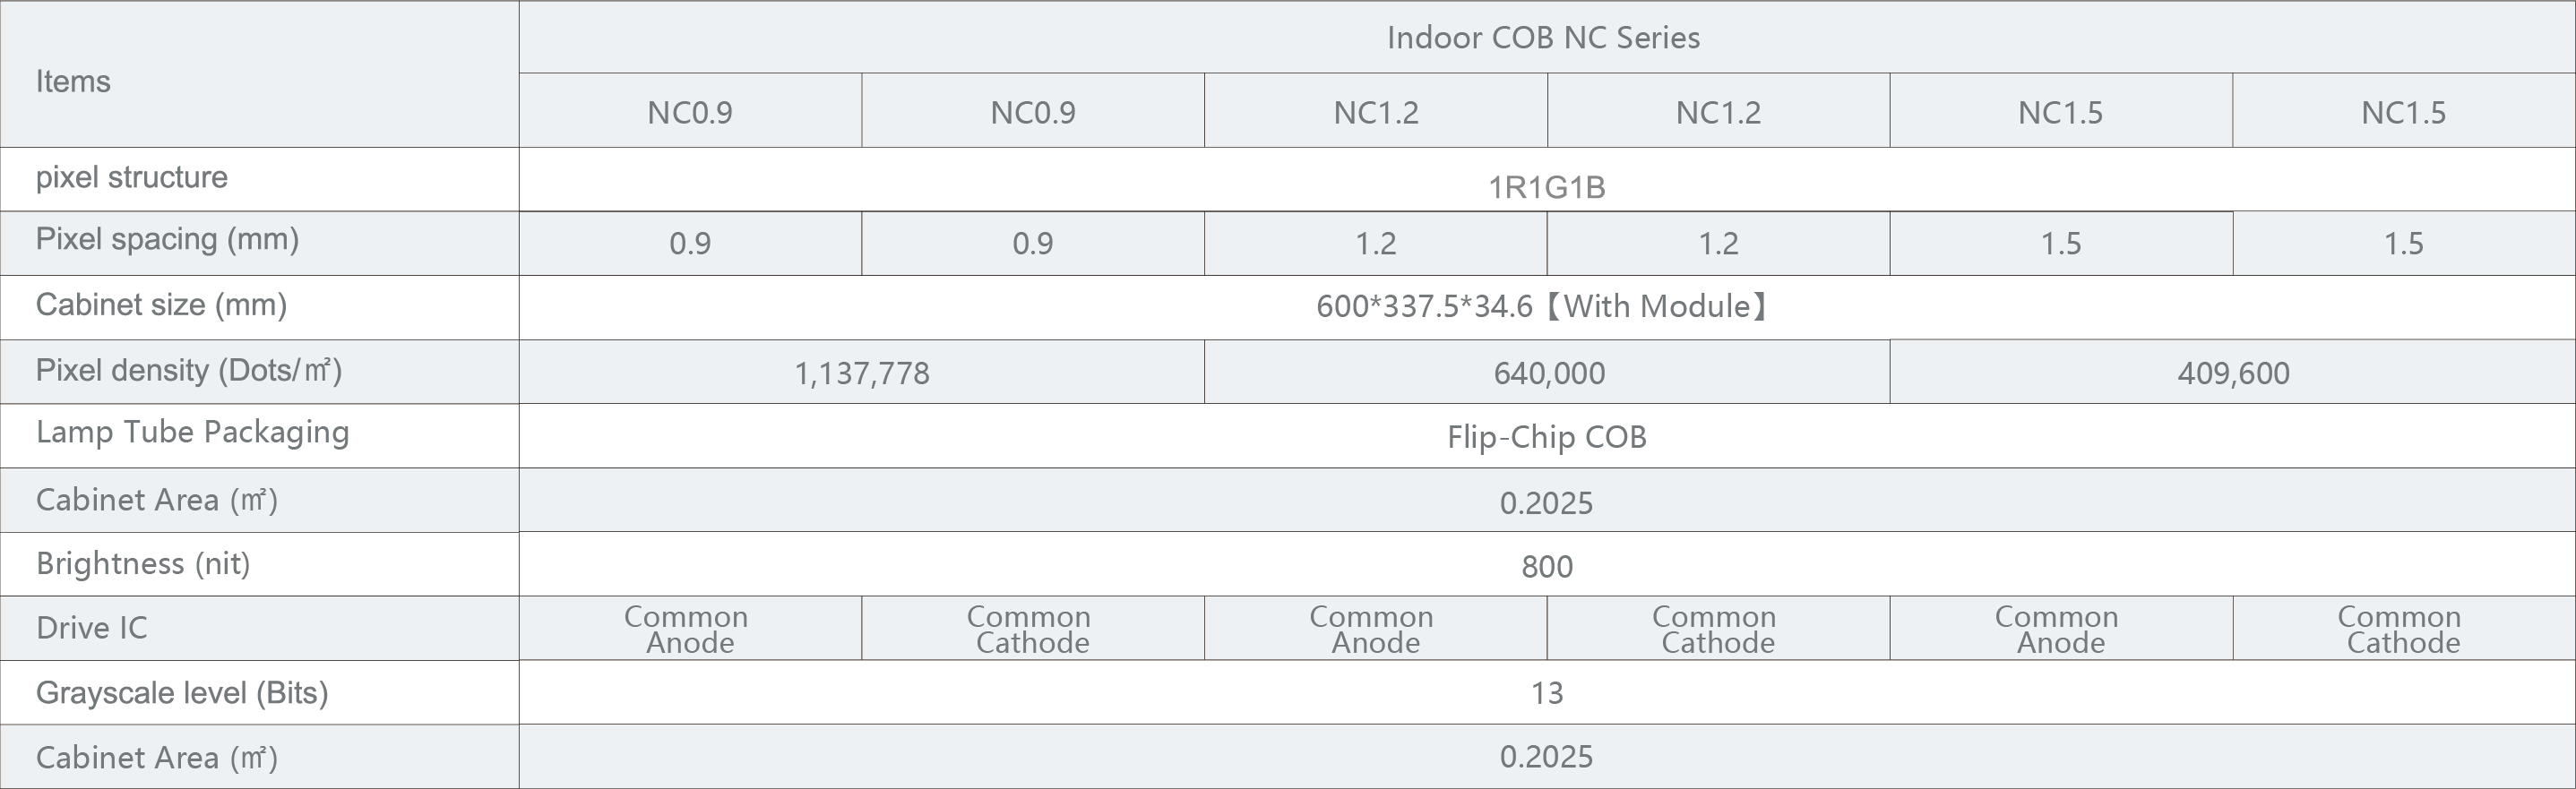Select the 800 brightness value

[x=1547, y=567]
